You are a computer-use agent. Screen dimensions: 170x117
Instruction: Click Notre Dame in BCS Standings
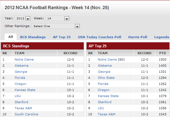(24, 59)
